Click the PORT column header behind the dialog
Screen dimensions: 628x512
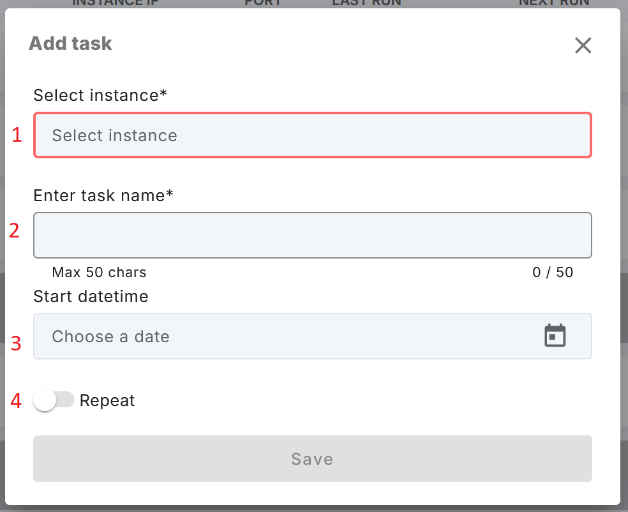pyautogui.click(x=263, y=3)
